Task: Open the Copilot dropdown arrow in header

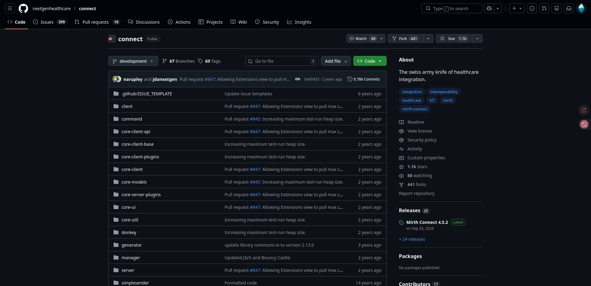Action: coord(498,8)
